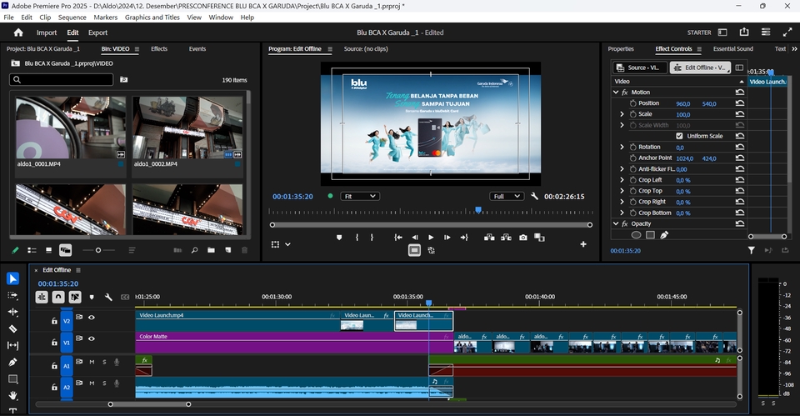800x416 pixels.
Task: Click the Import workspace button
Action: click(47, 33)
